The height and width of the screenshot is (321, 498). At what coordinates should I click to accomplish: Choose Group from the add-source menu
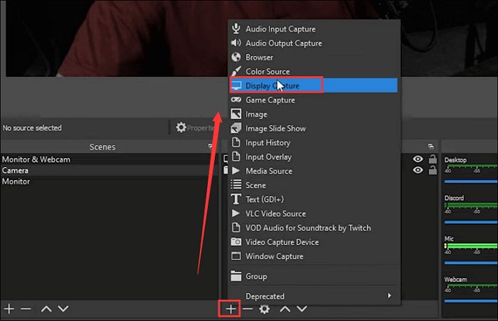click(256, 276)
